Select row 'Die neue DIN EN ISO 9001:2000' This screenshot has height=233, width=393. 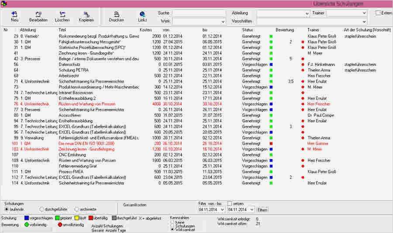tap(196, 143)
